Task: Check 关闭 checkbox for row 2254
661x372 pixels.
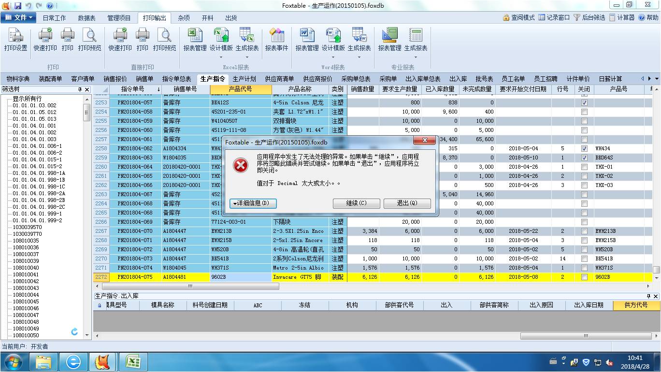Action: [x=584, y=112]
